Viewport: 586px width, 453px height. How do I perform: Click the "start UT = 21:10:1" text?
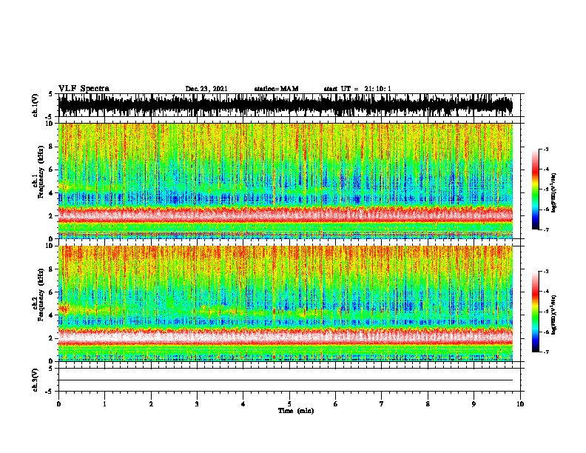[x=357, y=89]
